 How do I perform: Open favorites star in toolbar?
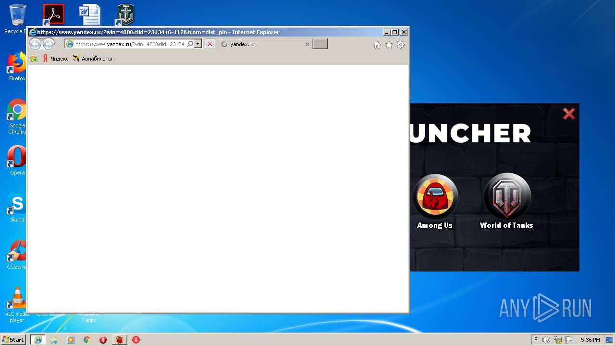tap(389, 45)
